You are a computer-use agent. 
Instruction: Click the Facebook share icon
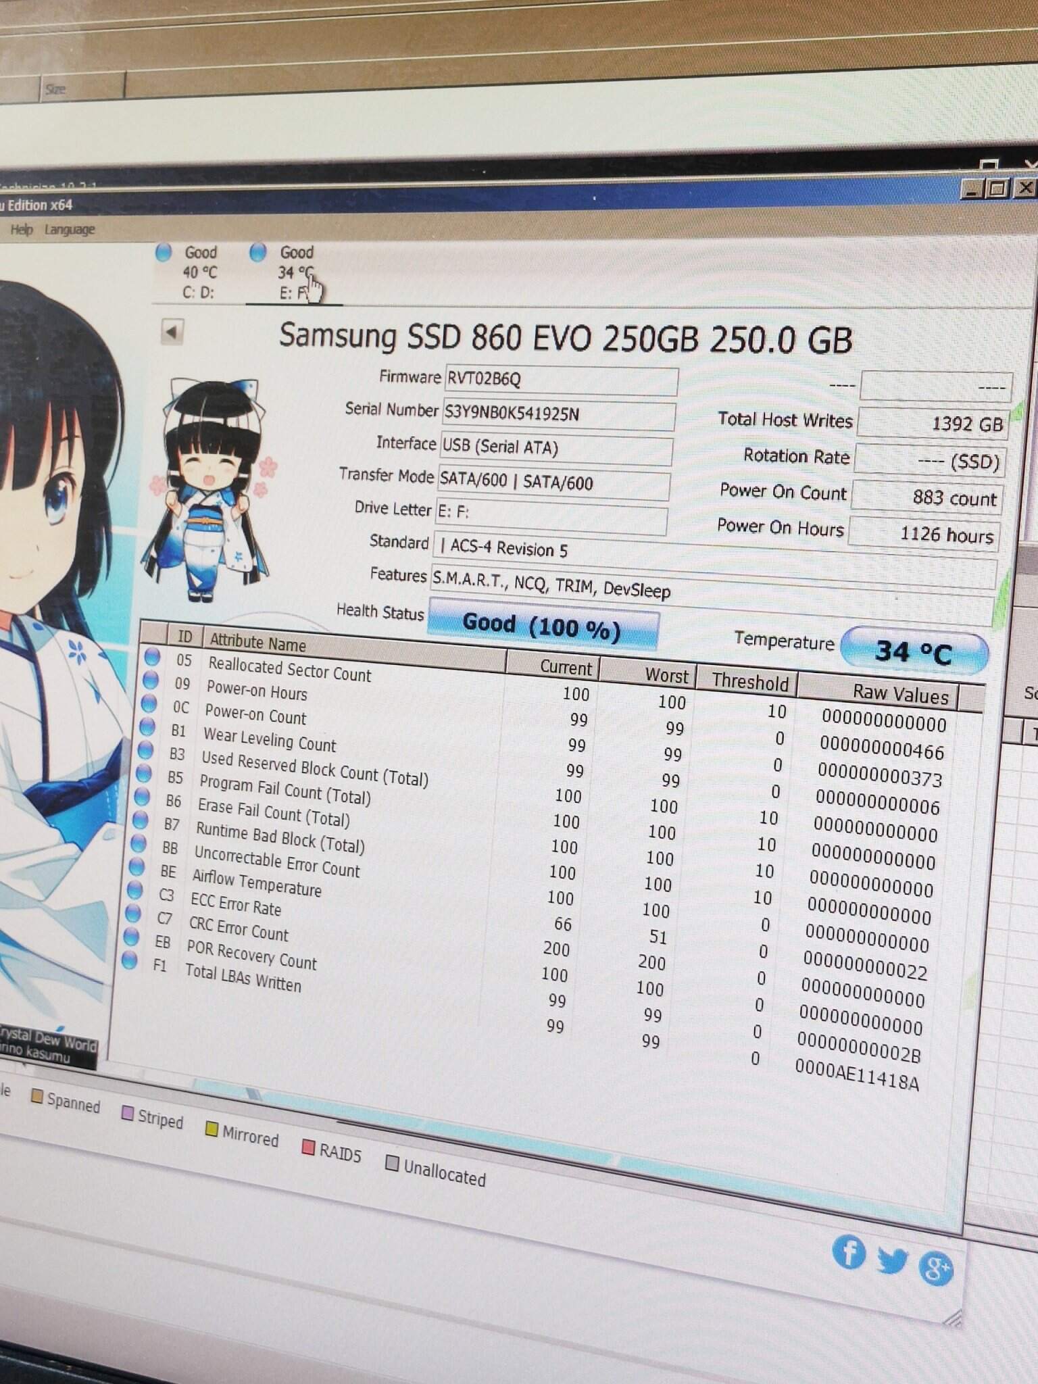[x=849, y=1252]
